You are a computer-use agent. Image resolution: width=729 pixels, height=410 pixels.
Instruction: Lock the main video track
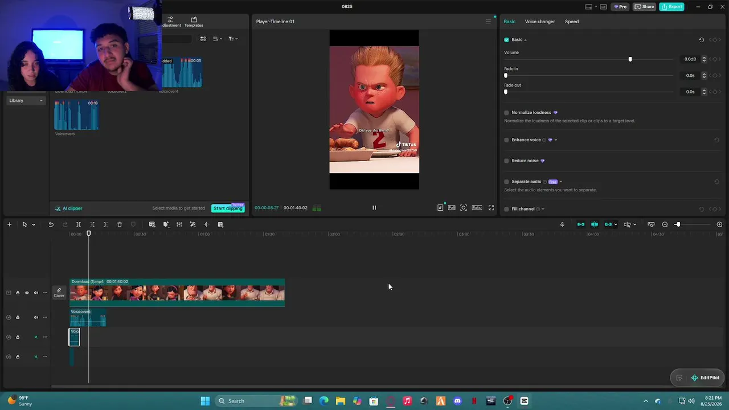(18, 293)
